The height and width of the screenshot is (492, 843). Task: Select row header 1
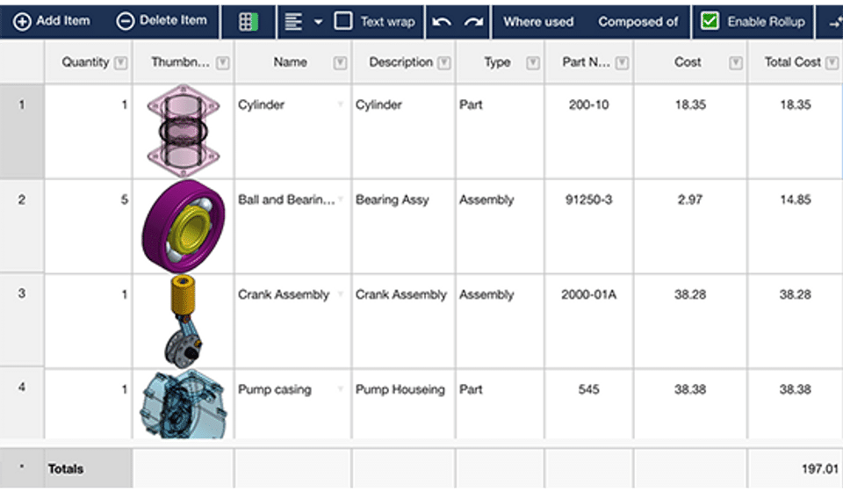pyautogui.click(x=22, y=131)
